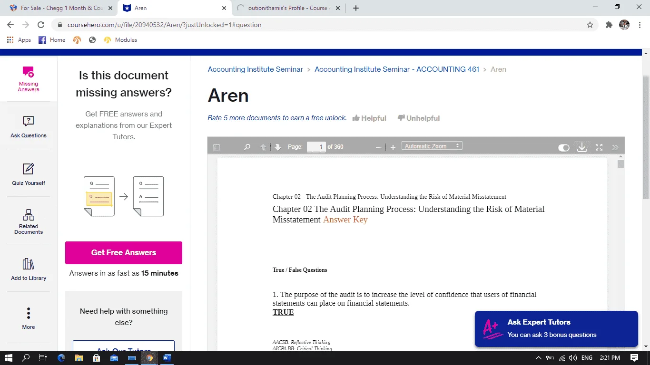Mark document as Helpful
The width and height of the screenshot is (650, 365).
[x=369, y=118]
